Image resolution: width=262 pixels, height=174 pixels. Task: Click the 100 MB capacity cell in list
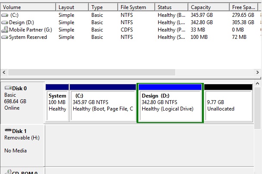click(199, 37)
